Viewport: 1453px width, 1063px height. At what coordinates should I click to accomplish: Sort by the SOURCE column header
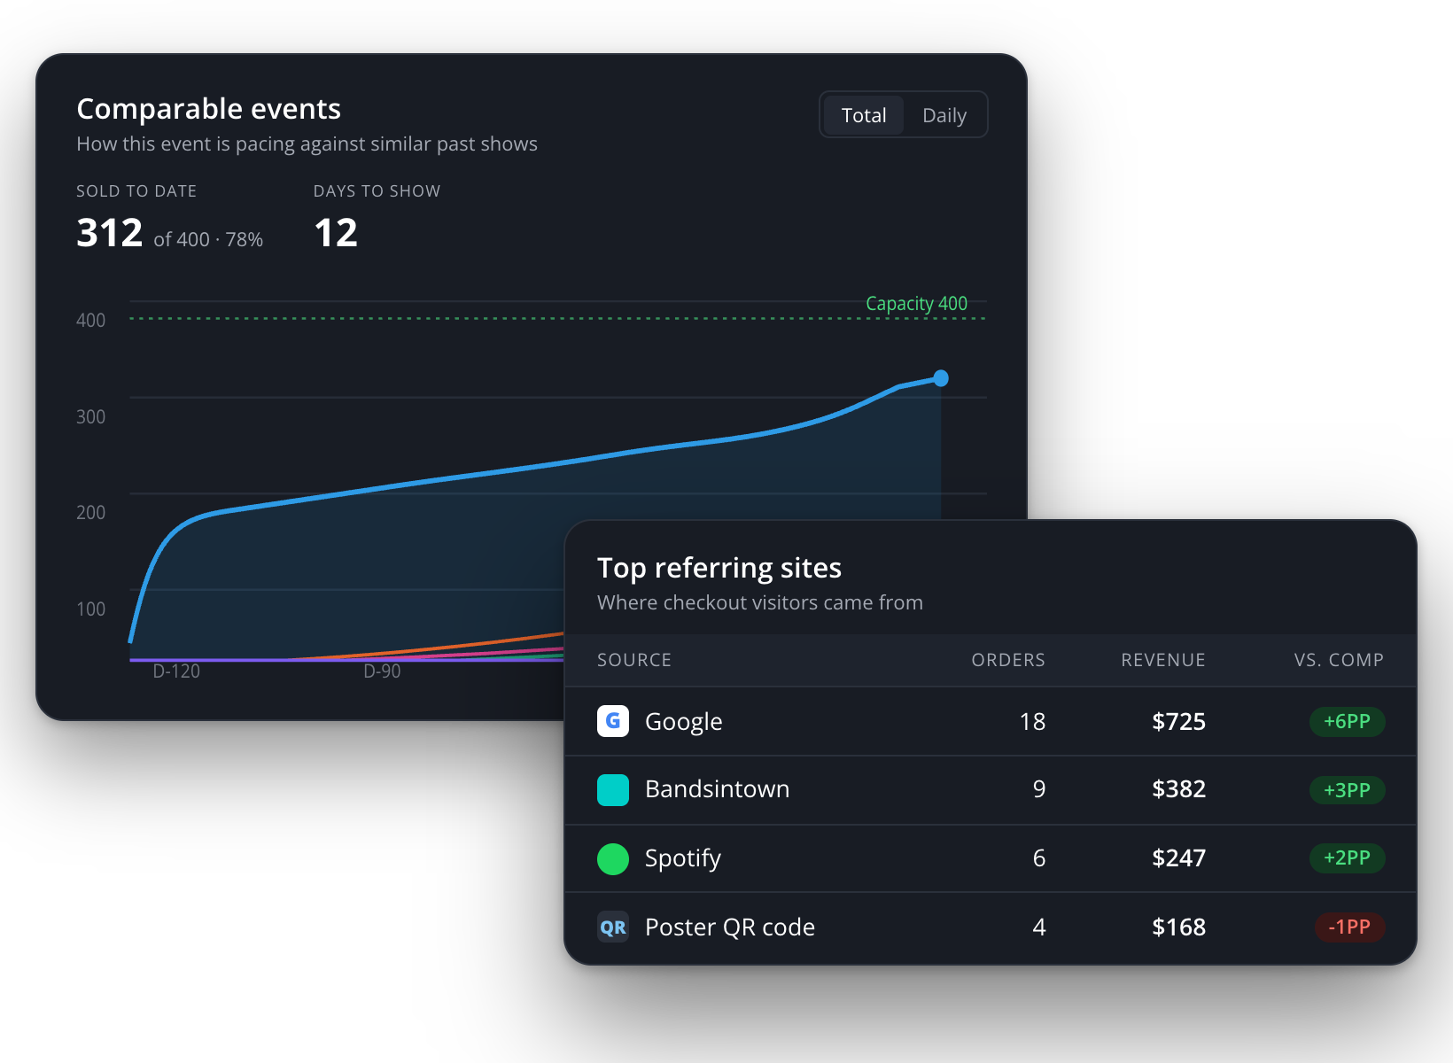click(x=634, y=660)
